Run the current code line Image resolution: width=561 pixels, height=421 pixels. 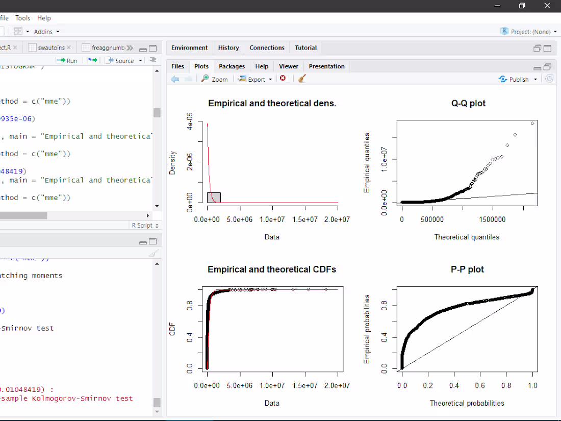coord(67,60)
